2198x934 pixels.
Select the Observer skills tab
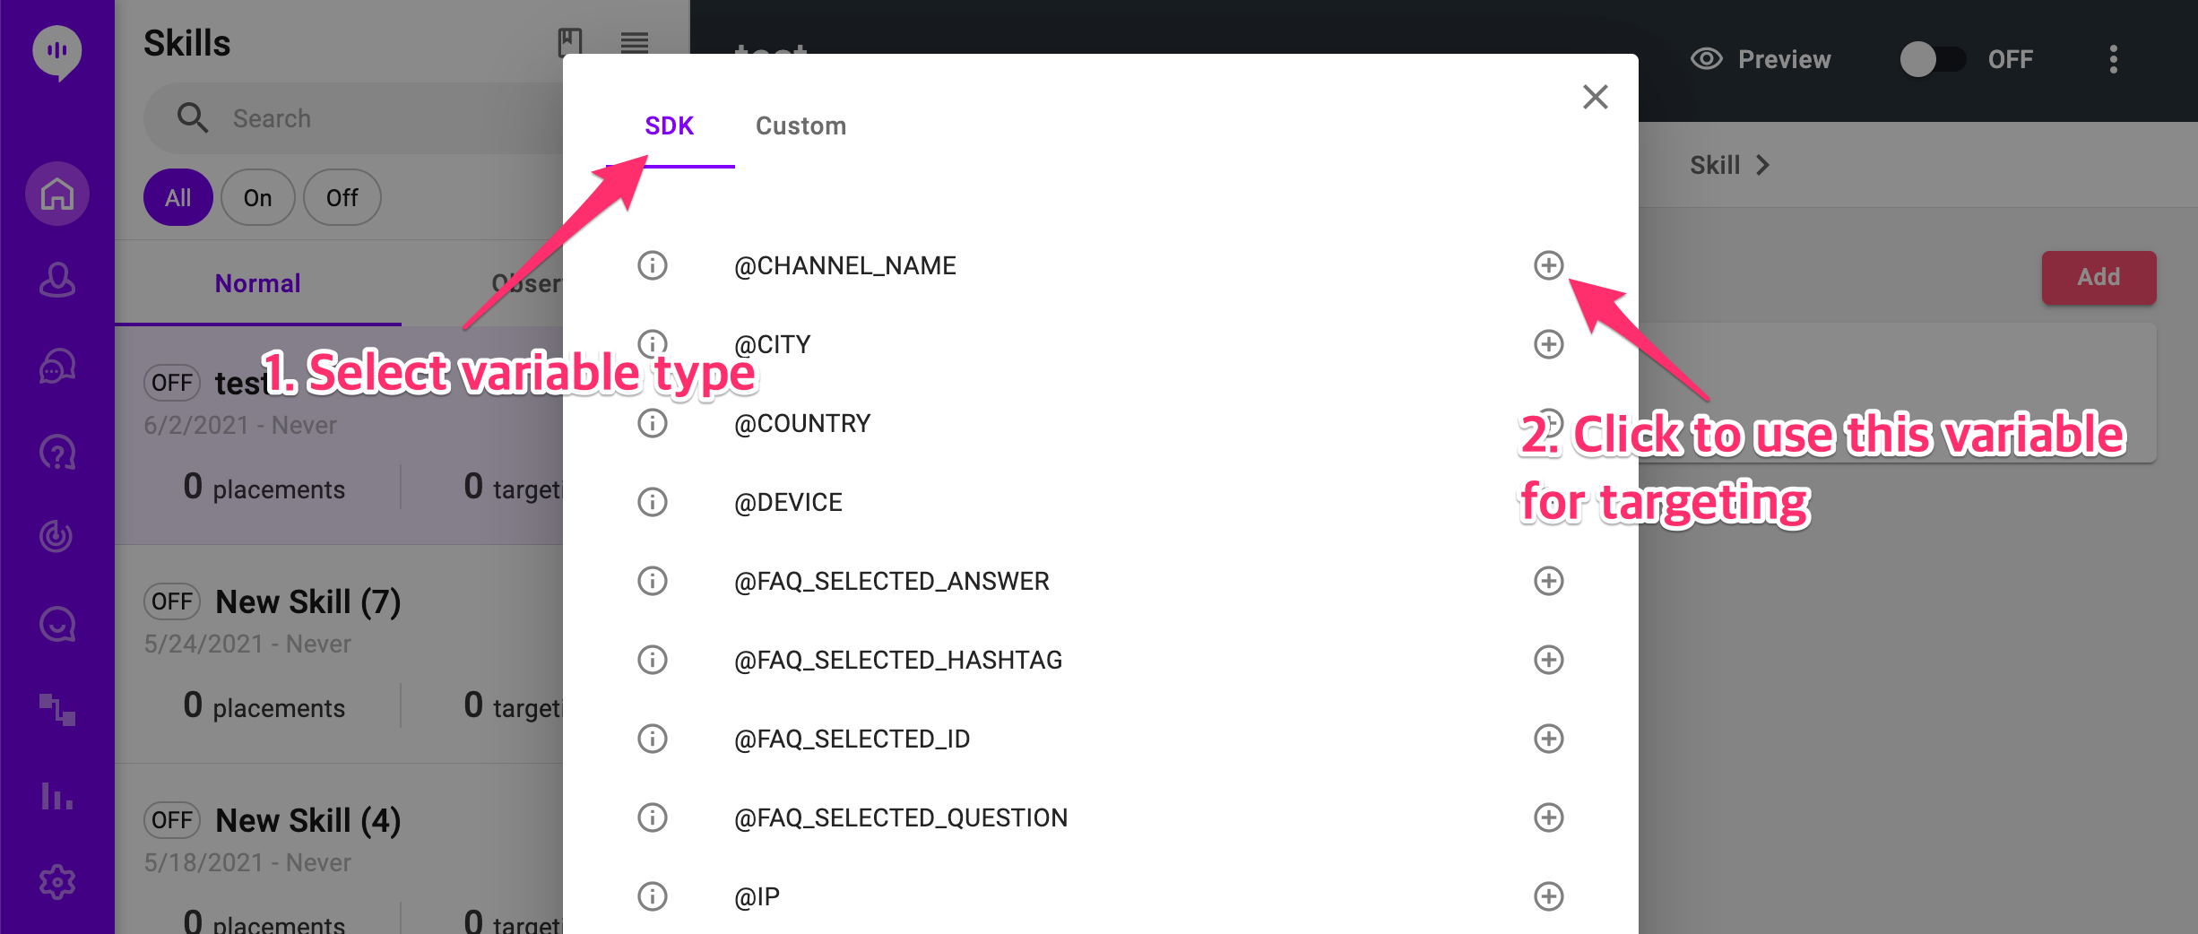tap(527, 283)
